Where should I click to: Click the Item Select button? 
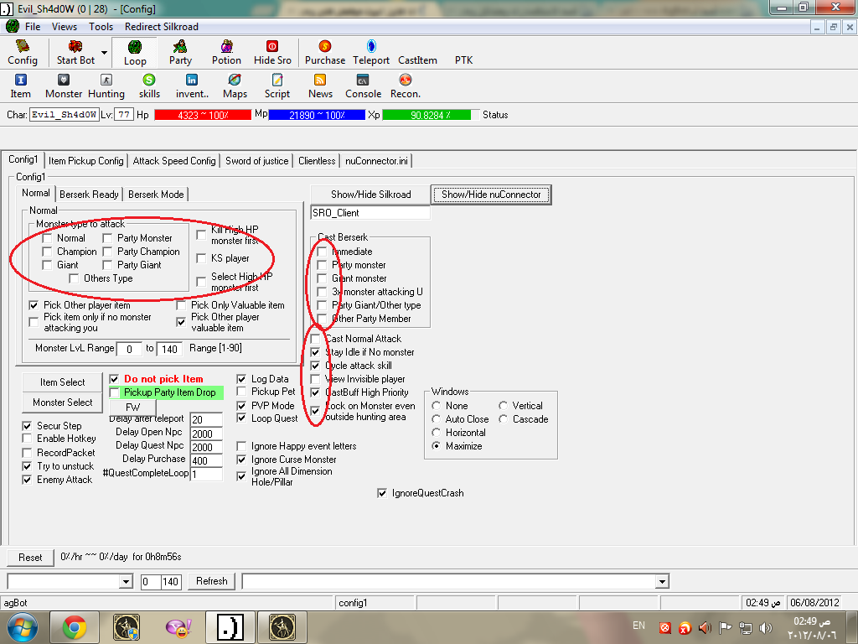click(x=62, y=382)
